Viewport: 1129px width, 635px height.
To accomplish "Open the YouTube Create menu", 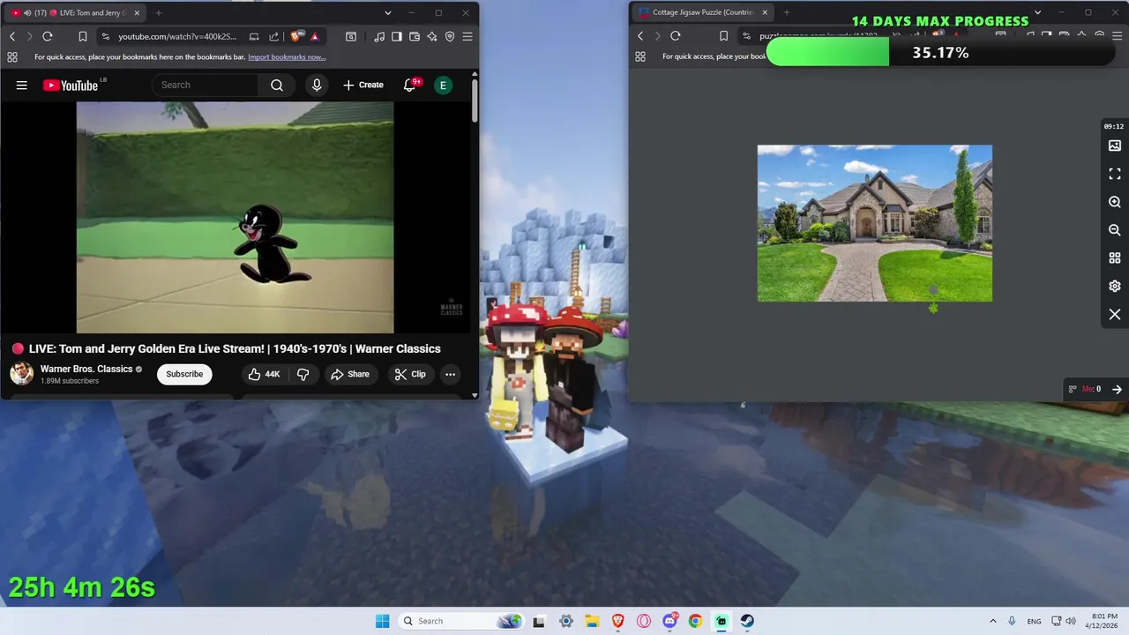I will click(x=363, y=86).
